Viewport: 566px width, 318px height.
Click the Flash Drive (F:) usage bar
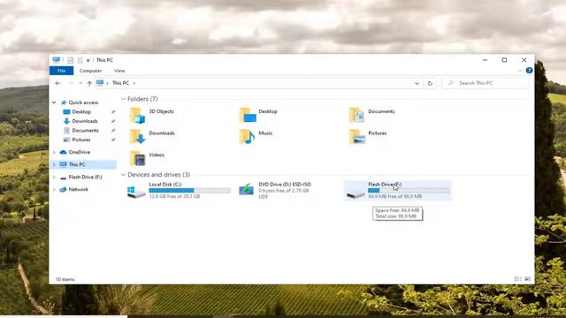click(409, 191)
